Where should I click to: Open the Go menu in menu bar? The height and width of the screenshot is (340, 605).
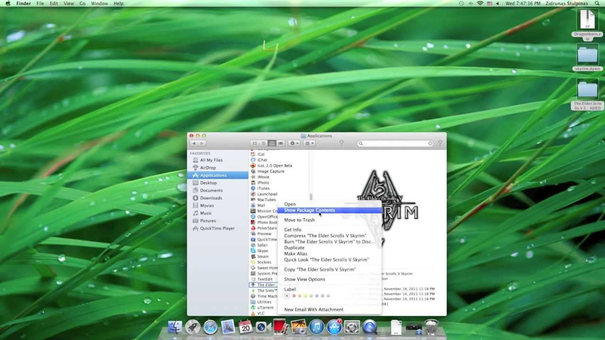[x=82, y=3]
